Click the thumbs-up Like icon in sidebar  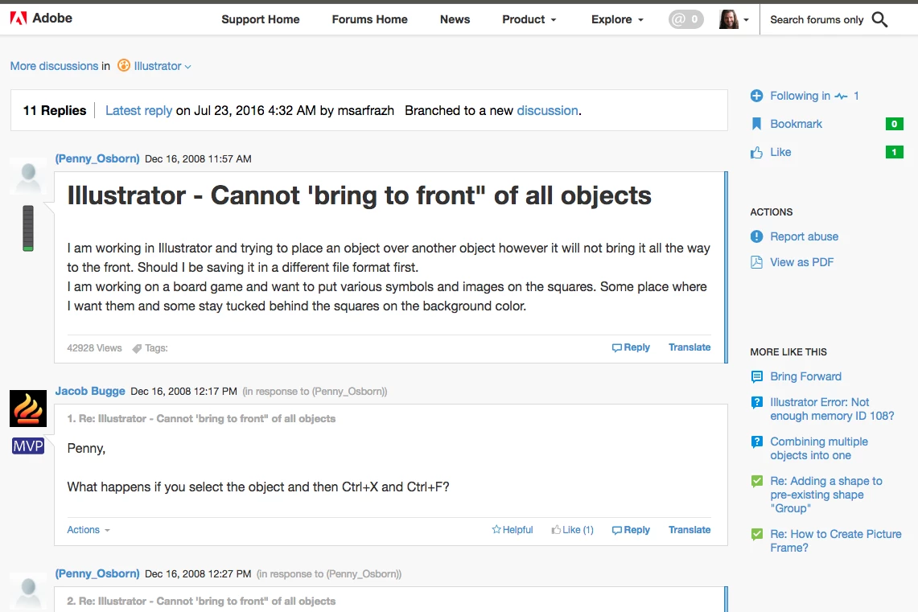[x=756, y=152]
